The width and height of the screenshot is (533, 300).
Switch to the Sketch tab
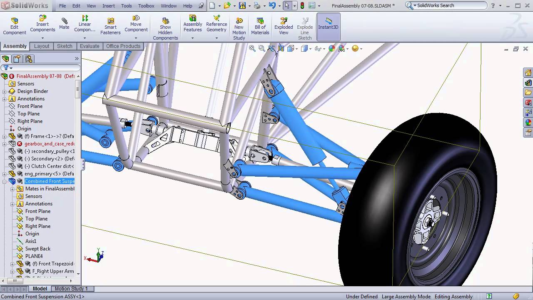pos(65,46)
